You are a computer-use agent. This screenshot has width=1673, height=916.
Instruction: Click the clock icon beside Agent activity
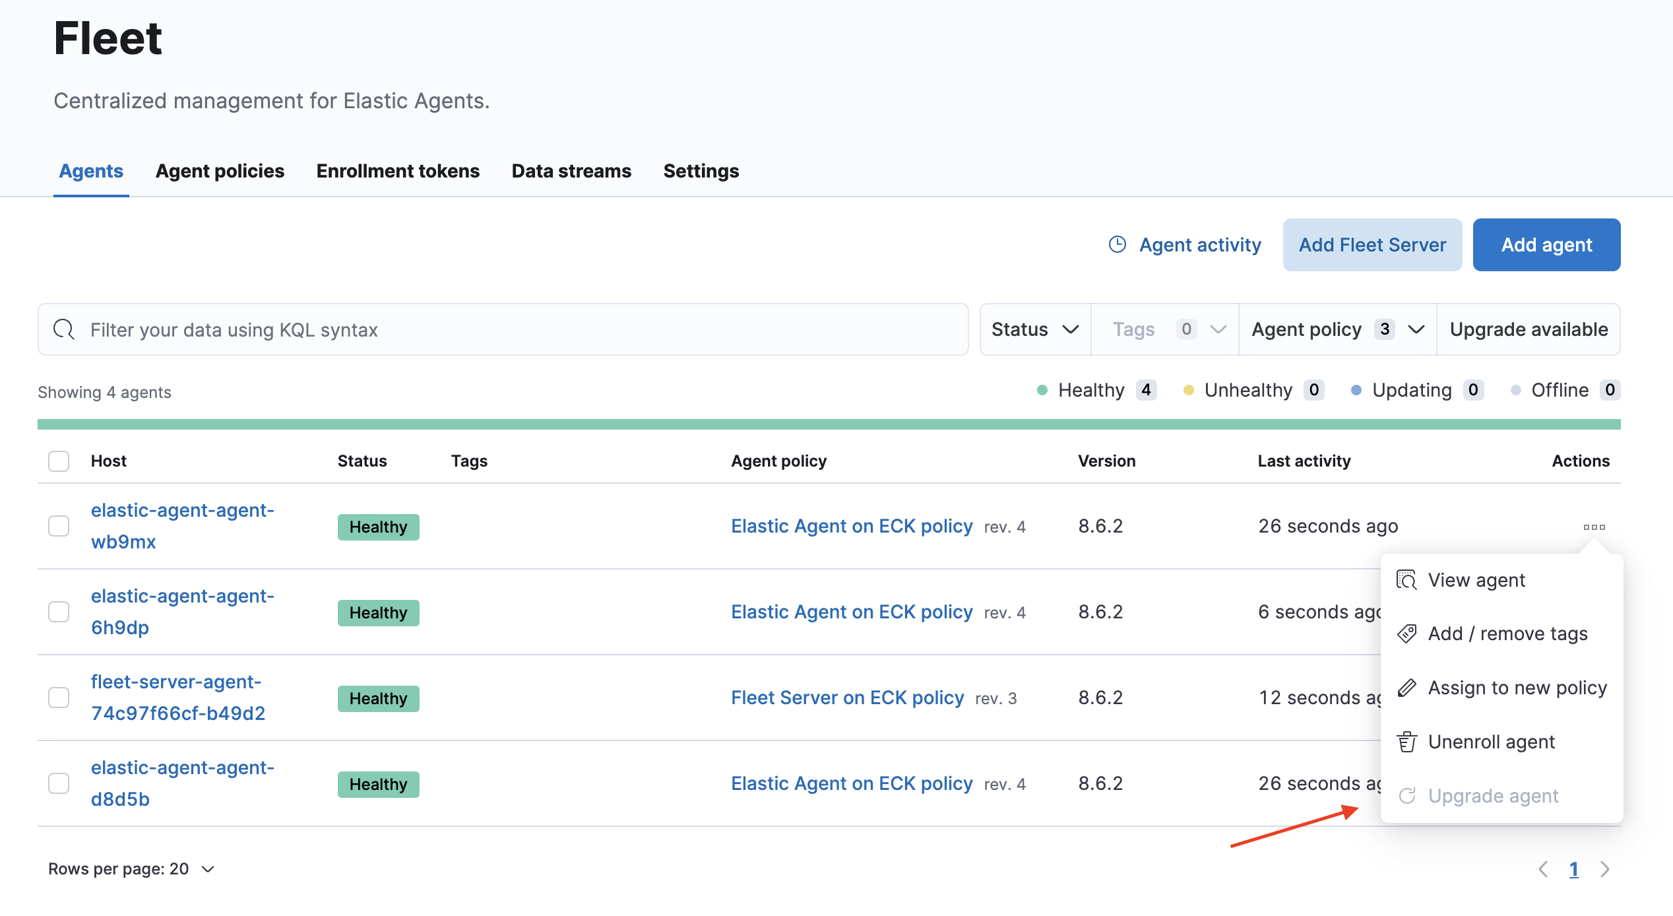click(x=1118, y=245)
